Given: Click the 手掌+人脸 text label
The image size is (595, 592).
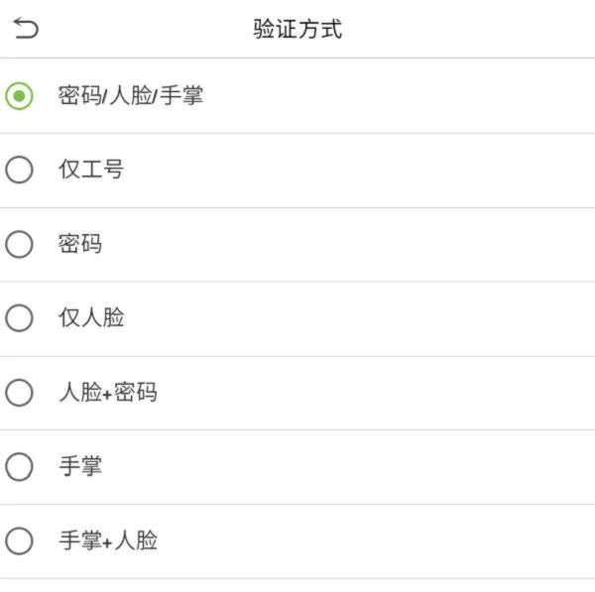Looking at the screenshot, I should coord(107,541).
